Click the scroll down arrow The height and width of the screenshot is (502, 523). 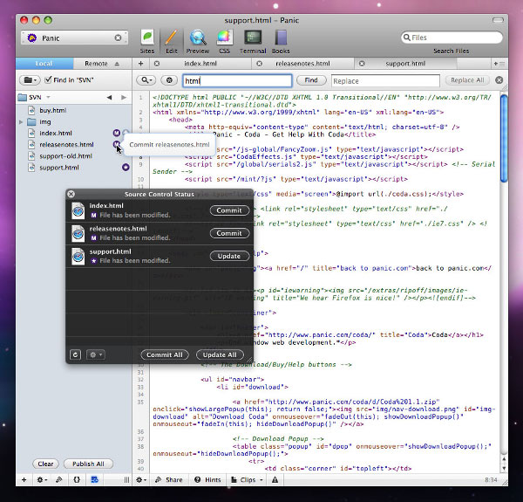coord(504,468)
